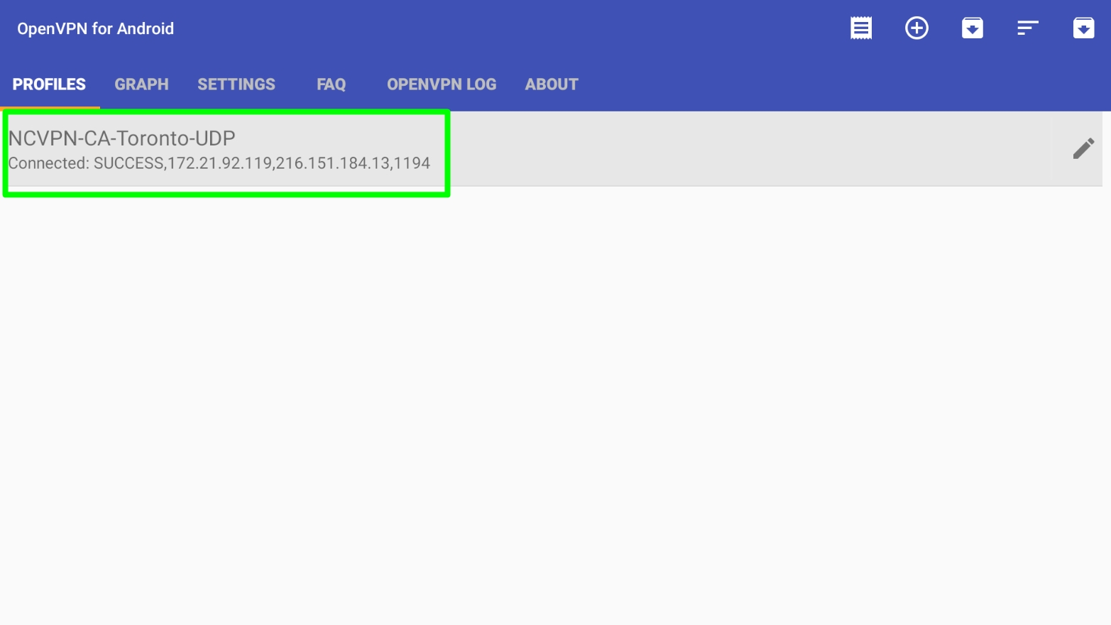Image resolution: width=1111 pixels, height=625 pixels.
Task: Switch to the PROFILES tab
Action: (x=49, y=84)
